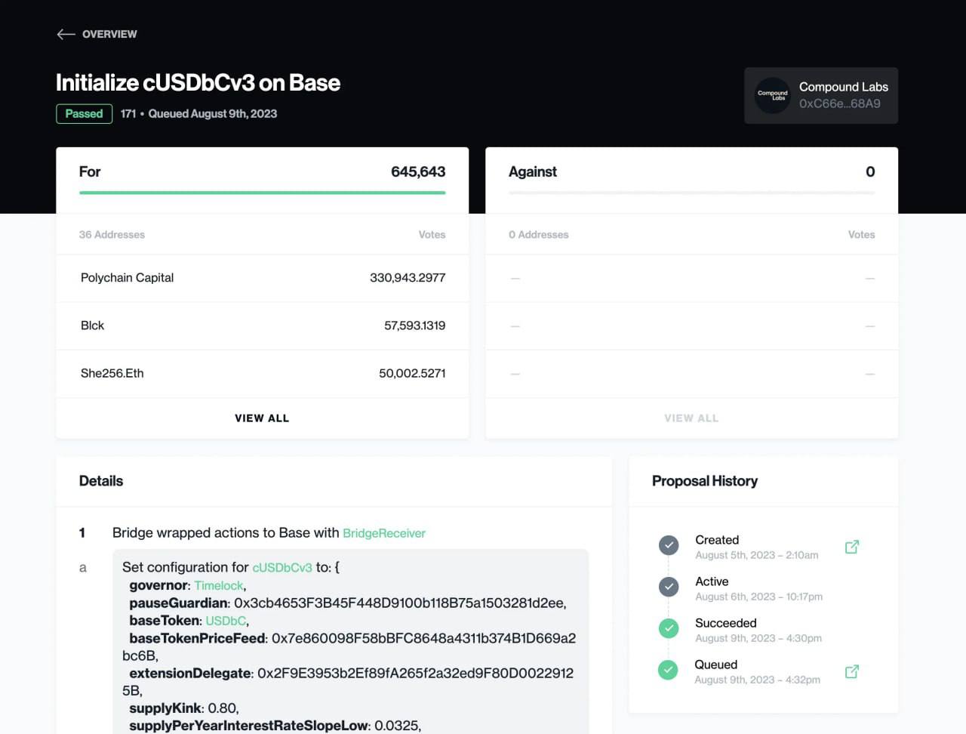View all Against voters
966x734 pixels.
(x=691, y=418)
